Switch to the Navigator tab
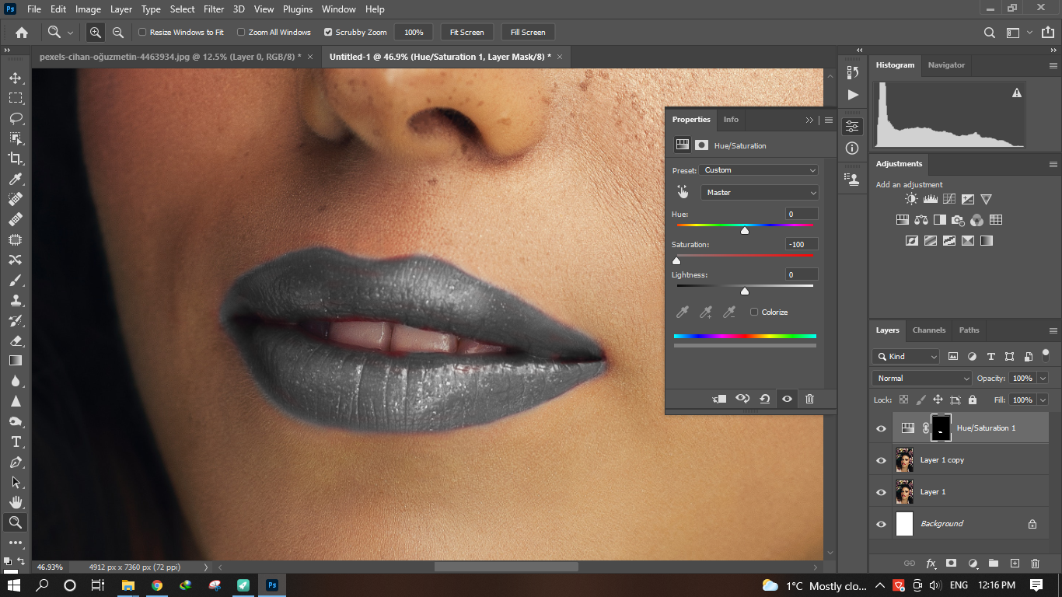The height and width of the screenshot is (597, 1062). (x=946, y=65)
